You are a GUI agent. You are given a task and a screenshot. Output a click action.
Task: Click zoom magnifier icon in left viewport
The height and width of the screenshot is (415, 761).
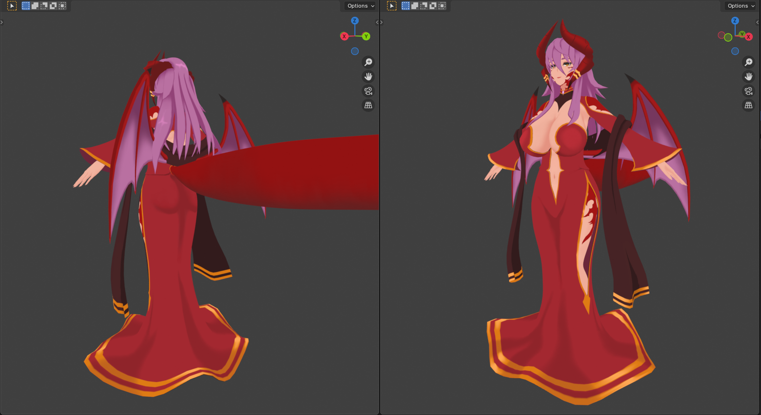[x=368, y=62]
